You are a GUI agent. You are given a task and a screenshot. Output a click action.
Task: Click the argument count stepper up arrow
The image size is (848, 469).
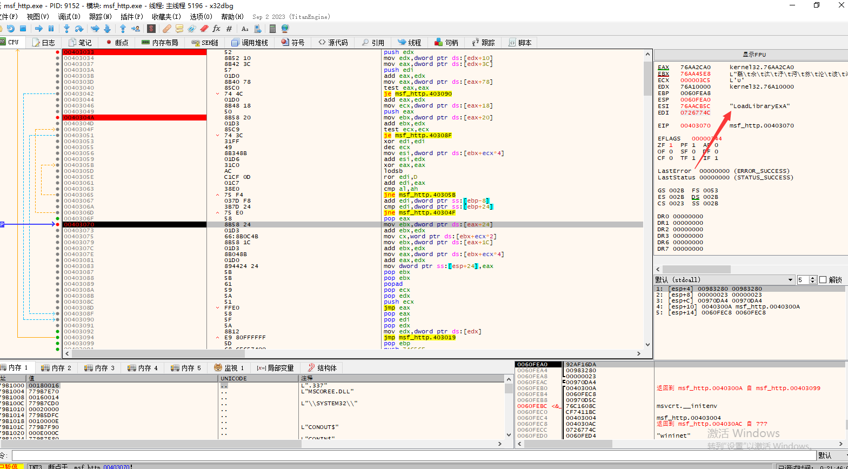[x=813, y=277]
